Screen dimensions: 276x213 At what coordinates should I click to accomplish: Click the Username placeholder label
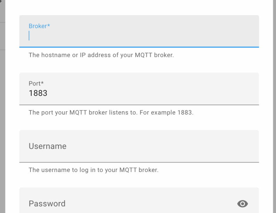pyautogui.click(x=48, y=146)
